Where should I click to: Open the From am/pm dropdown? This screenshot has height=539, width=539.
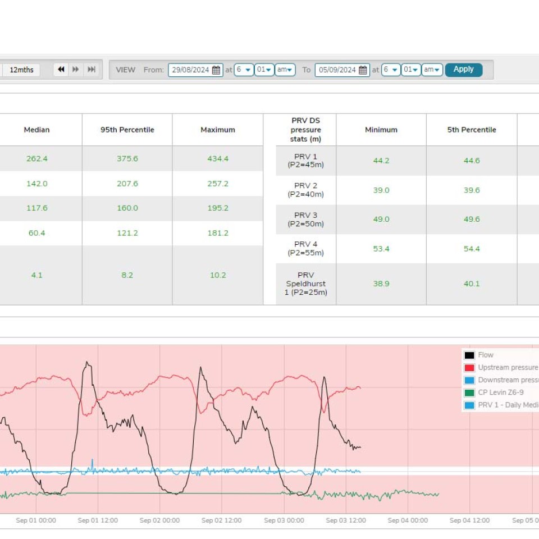285,70
